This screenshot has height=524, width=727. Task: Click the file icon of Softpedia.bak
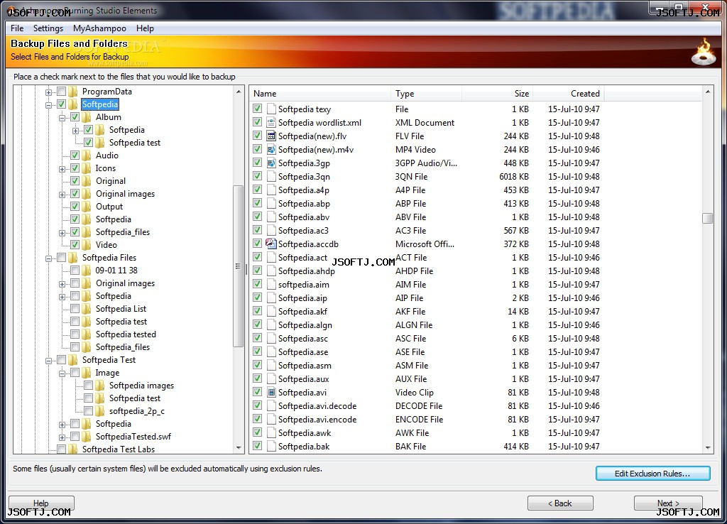click(271, 446)
